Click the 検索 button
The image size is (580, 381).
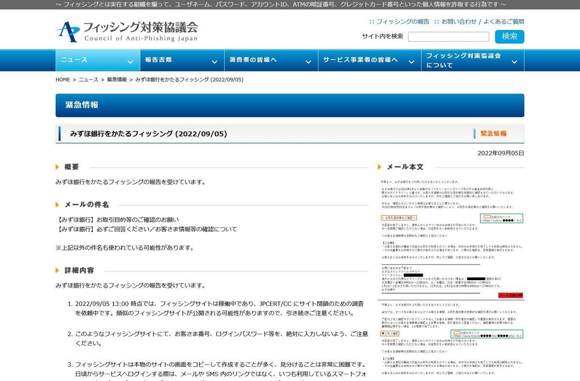click(x=509, y=37)
